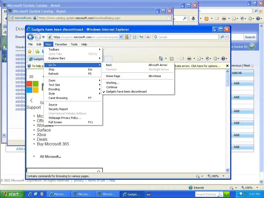The height and width of the screenshot is (198, 264).
Task: Click the on-screen keyboard taskbar icon
Action: [x=149, y=194]
